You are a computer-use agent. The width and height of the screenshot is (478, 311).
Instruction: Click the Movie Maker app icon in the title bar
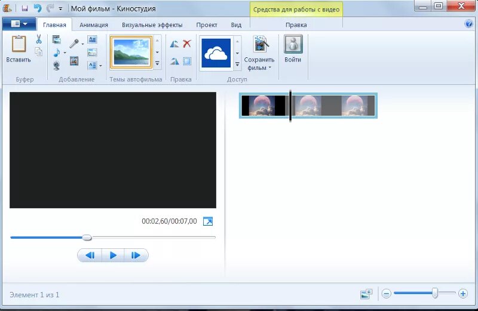7,8
